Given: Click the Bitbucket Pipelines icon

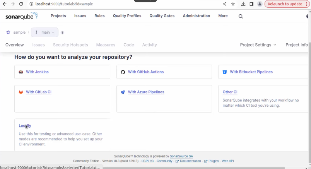Looking at the screenshot, I should pyautogui.click(x=225, y=72).
